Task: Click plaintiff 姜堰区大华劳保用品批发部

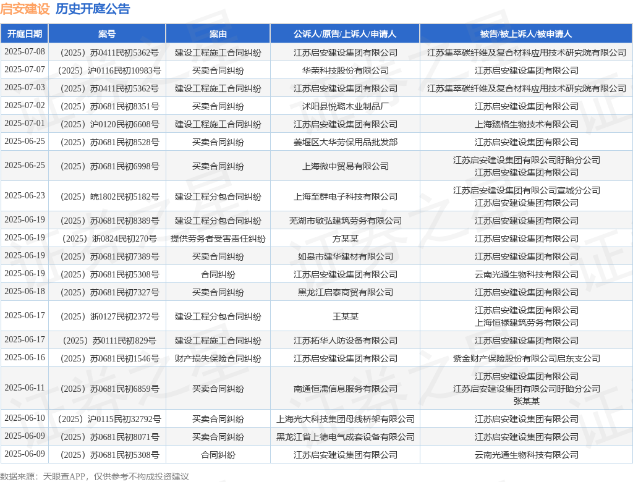Action: (345, 142)
